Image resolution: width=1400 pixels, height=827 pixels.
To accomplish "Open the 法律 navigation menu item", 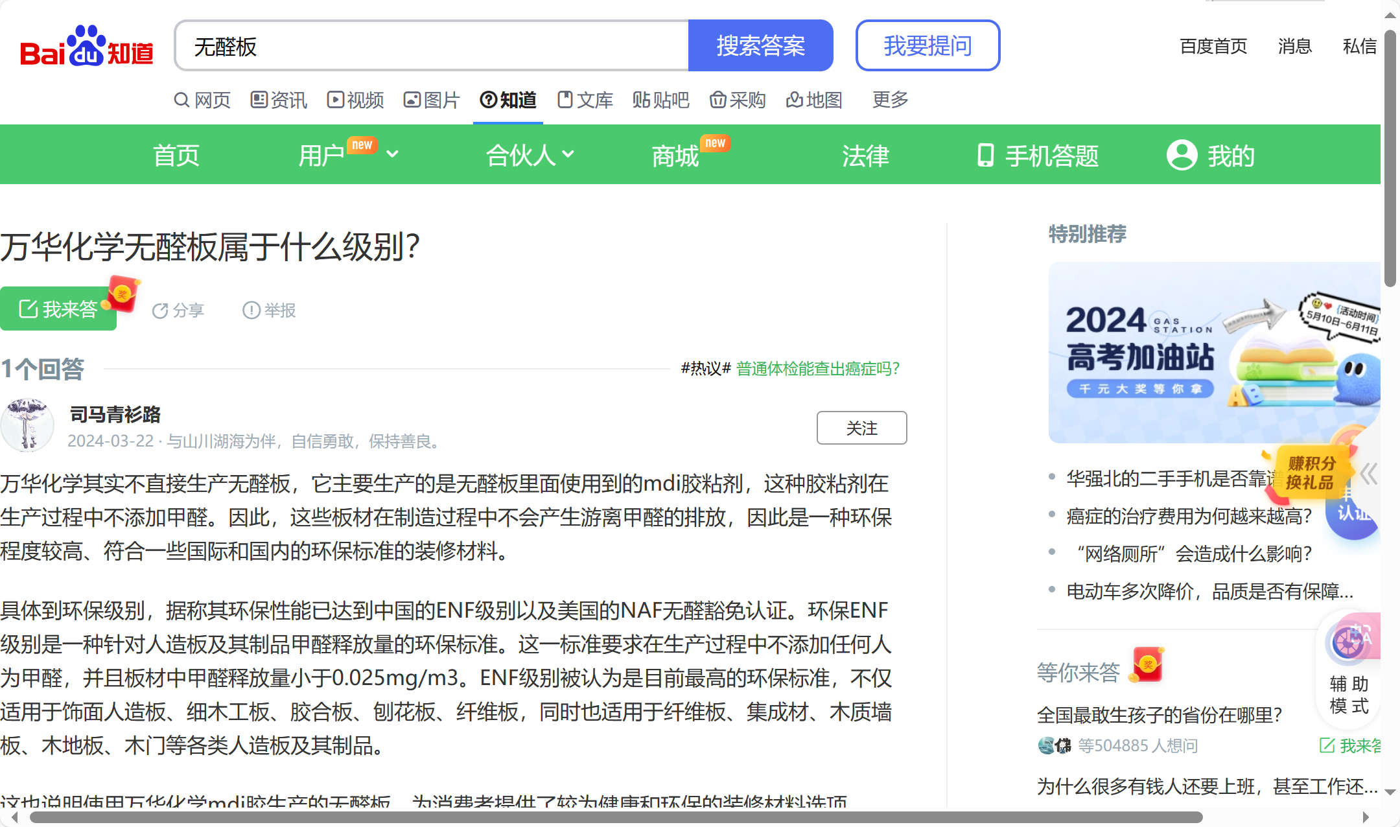I will [865, 156].
